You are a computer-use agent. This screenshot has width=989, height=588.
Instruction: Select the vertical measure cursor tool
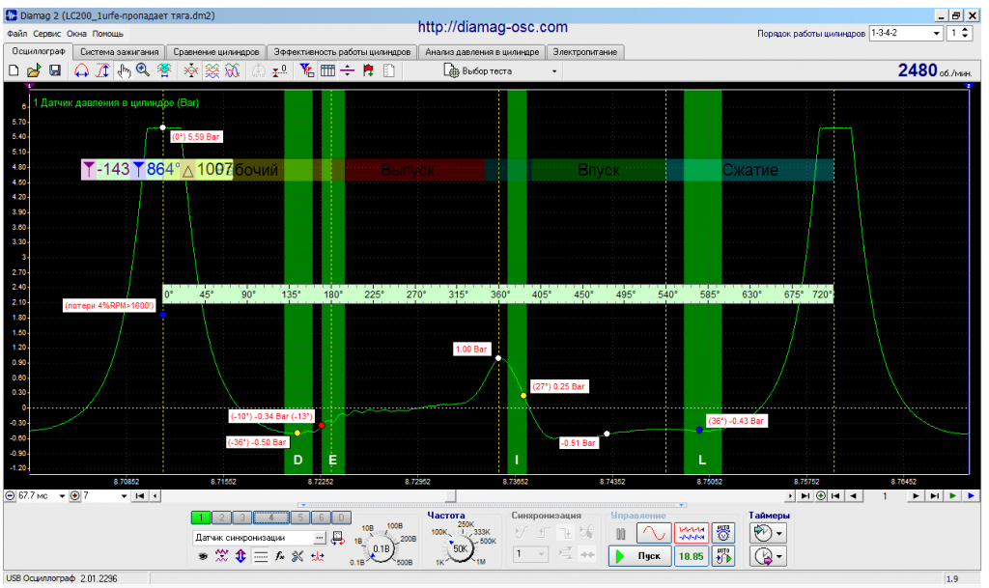click(102, 70)
